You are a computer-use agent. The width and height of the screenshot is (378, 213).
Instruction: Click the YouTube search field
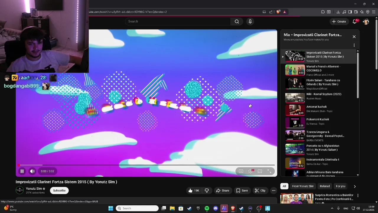(178, 21)
